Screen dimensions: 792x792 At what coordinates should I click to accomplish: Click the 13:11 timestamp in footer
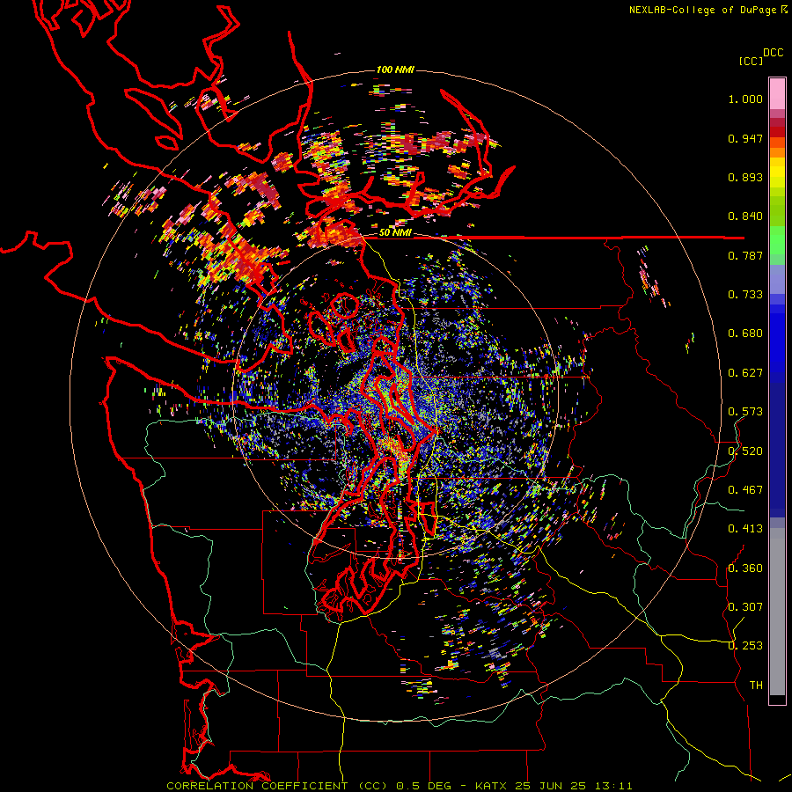(x=612, y=786)
